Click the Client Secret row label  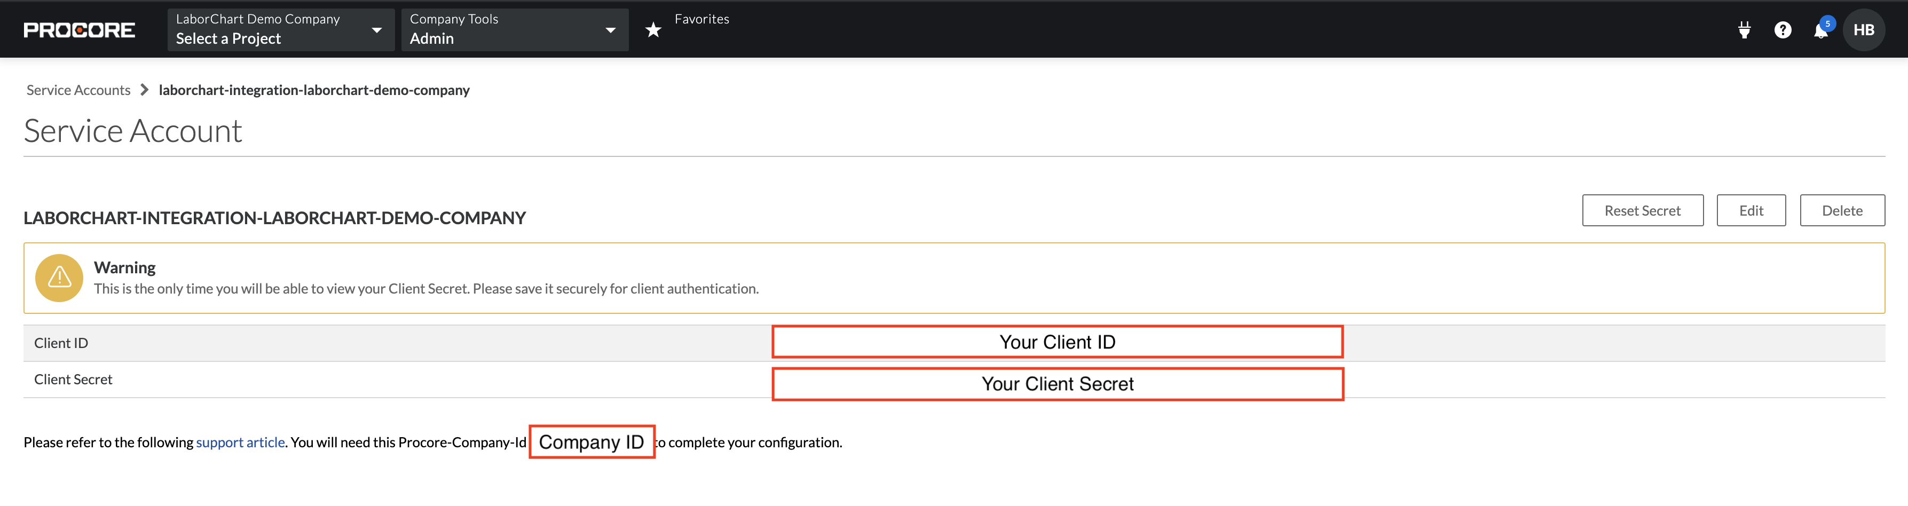coord(73,379)
